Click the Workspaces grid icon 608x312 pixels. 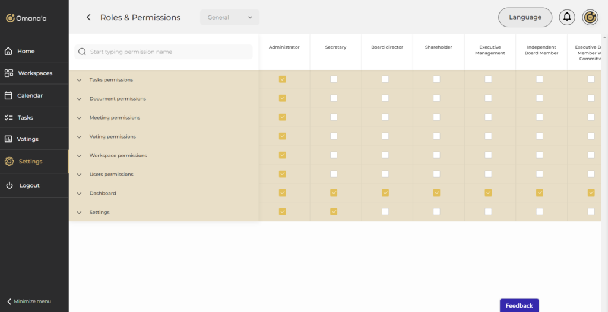pyautogui.click(x=9, y=73)
